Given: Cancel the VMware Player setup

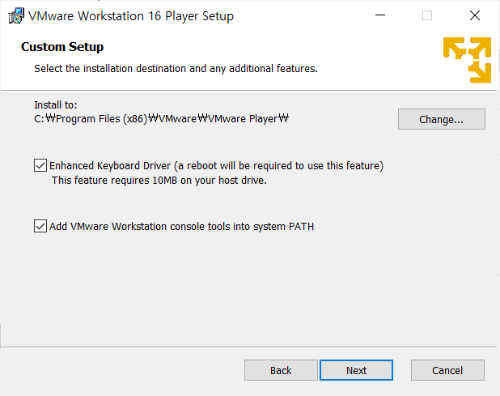Looking at the screenshot, I should pyautogui.click(x=447, y=370).
